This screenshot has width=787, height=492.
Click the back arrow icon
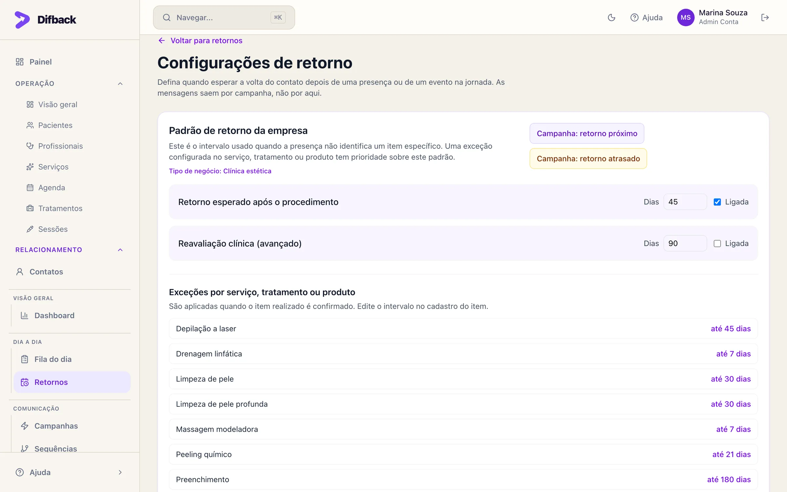pyautogui.click(x=162, y=40)
